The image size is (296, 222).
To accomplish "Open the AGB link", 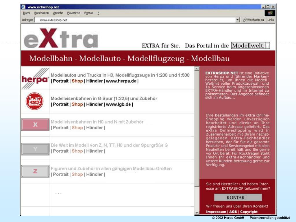I will click(233, 212).
